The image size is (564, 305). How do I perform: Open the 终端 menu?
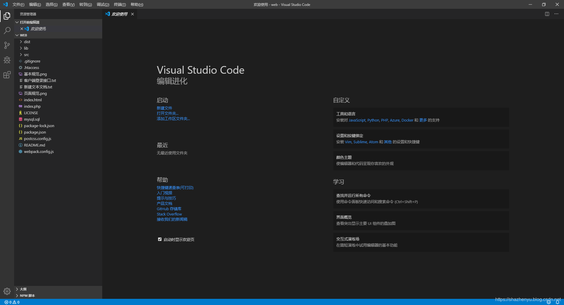(119, 4)
